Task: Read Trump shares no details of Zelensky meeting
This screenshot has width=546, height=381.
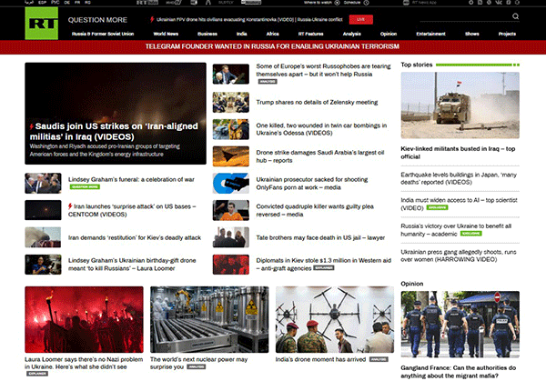Action: tap(317, 102)
